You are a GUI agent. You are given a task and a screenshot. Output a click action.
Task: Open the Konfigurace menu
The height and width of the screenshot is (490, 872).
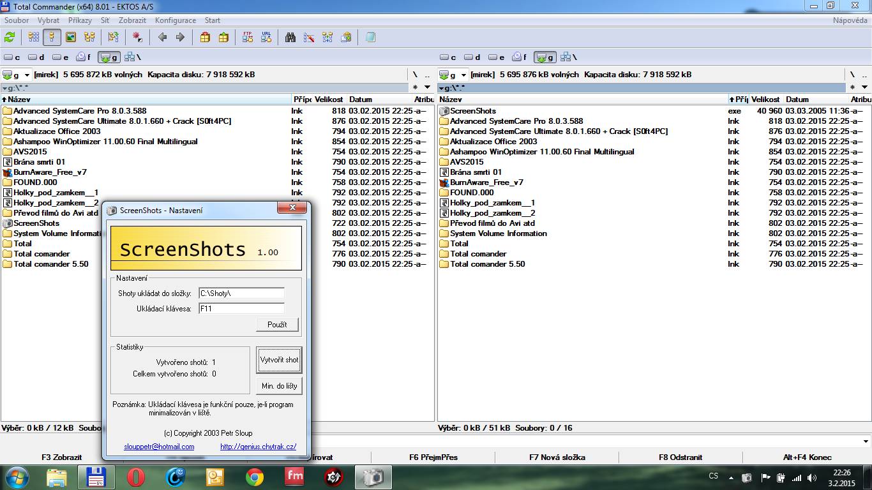pos(176,20)
